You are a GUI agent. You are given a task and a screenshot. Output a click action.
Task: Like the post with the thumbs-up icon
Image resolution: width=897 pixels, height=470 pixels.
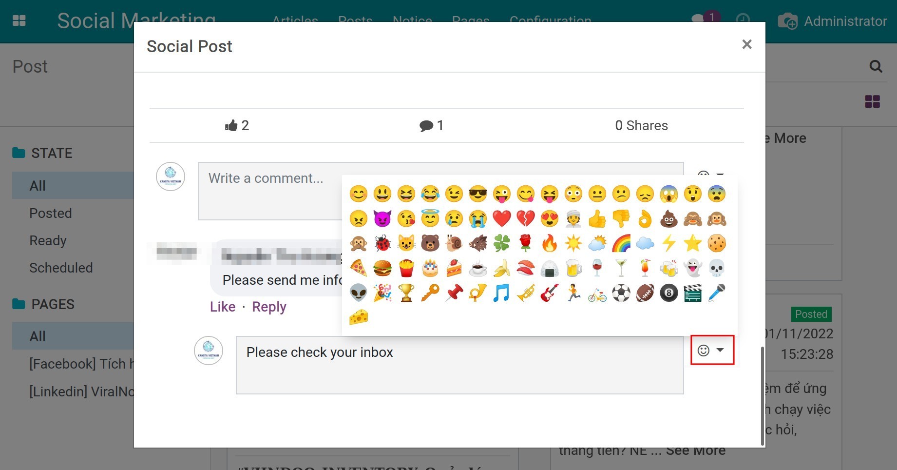pos(231,125)
